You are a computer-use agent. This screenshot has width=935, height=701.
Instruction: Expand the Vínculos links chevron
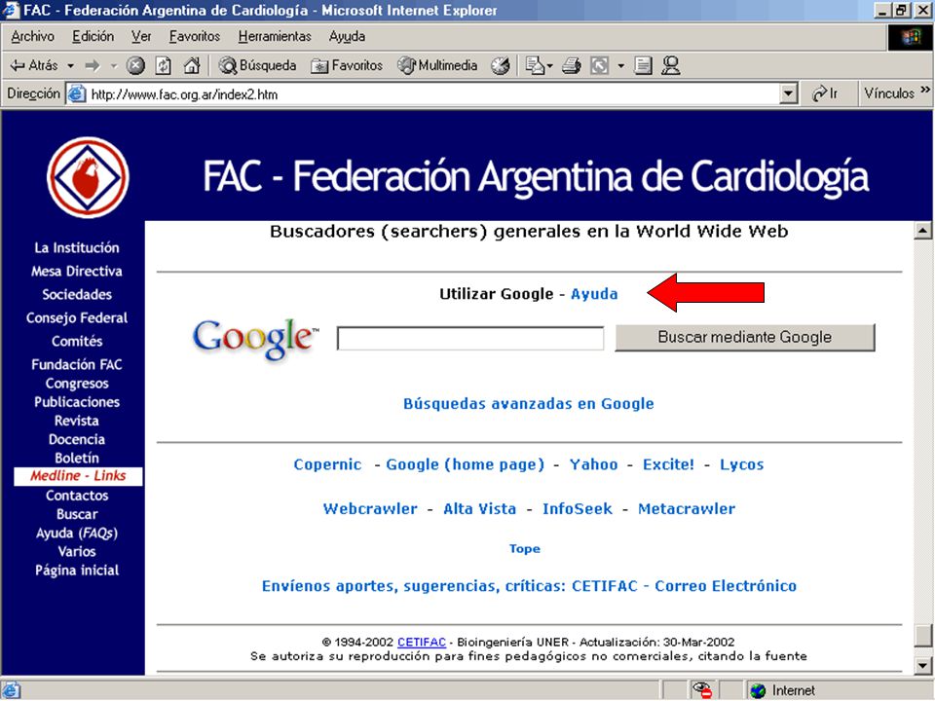925,90
